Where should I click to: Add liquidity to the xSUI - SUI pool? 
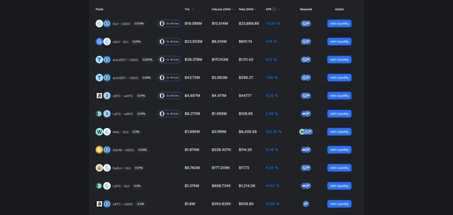point(339,42)
